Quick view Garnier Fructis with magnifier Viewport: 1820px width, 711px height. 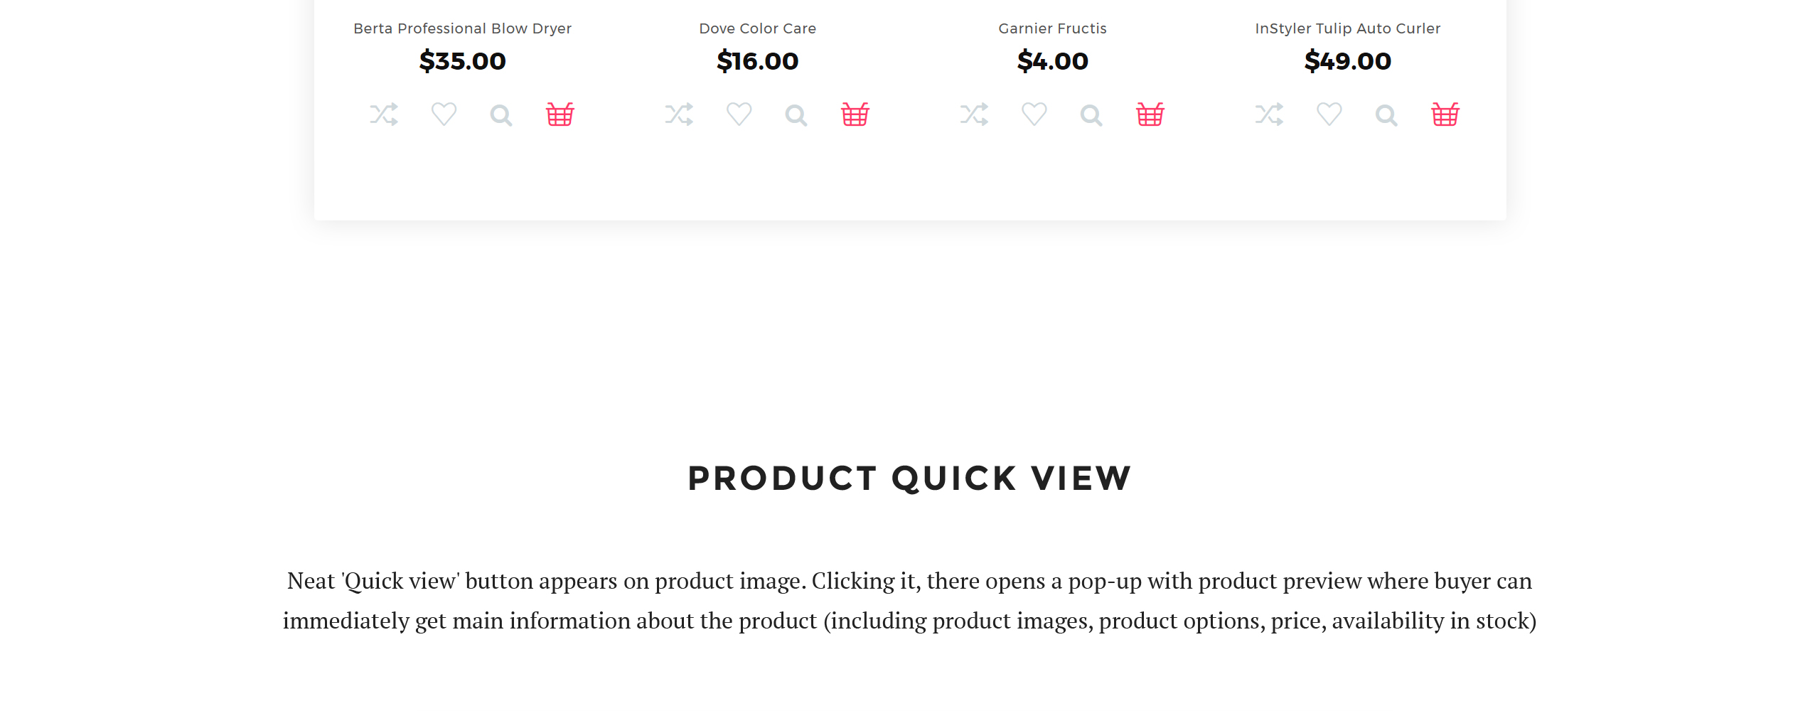coord(1091,115)
